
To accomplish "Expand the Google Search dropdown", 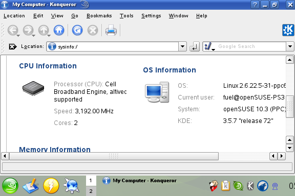I will tap(290, 46).
